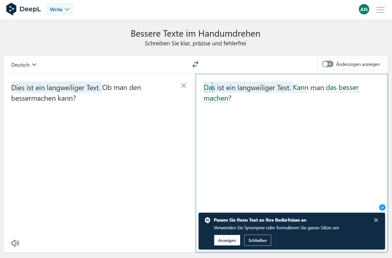This screenshot has width=392, height=258.
Task: Click the underlined phrase das besser
Action: [342, 88]
